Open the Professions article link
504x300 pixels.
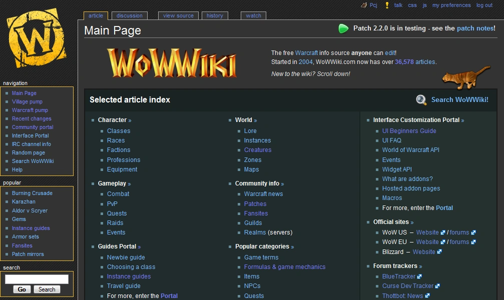(124, 160)
